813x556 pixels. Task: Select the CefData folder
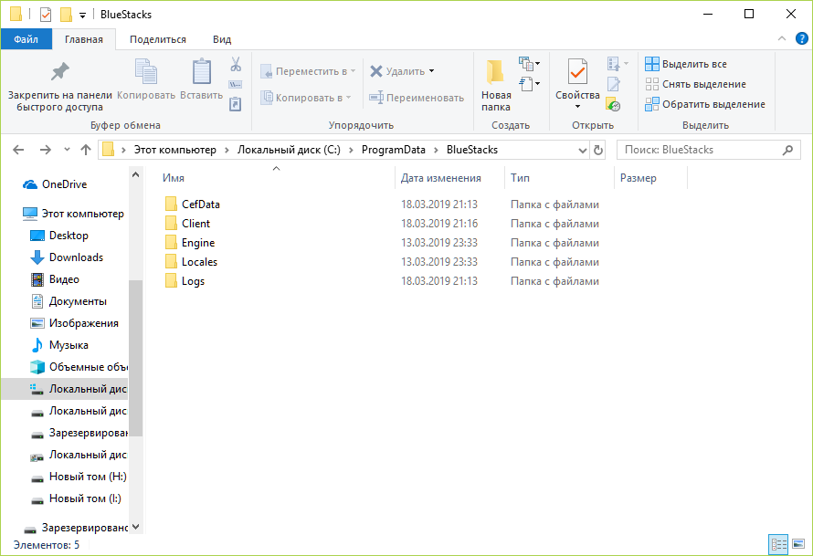pos(193,205)
